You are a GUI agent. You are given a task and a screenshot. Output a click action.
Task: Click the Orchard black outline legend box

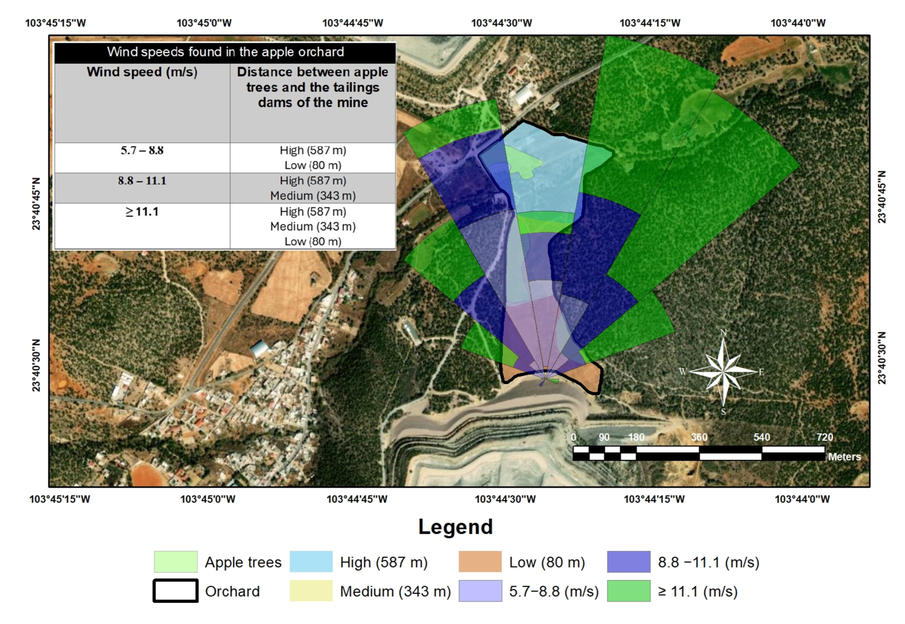pyautogui.click(x=176, y=591)
